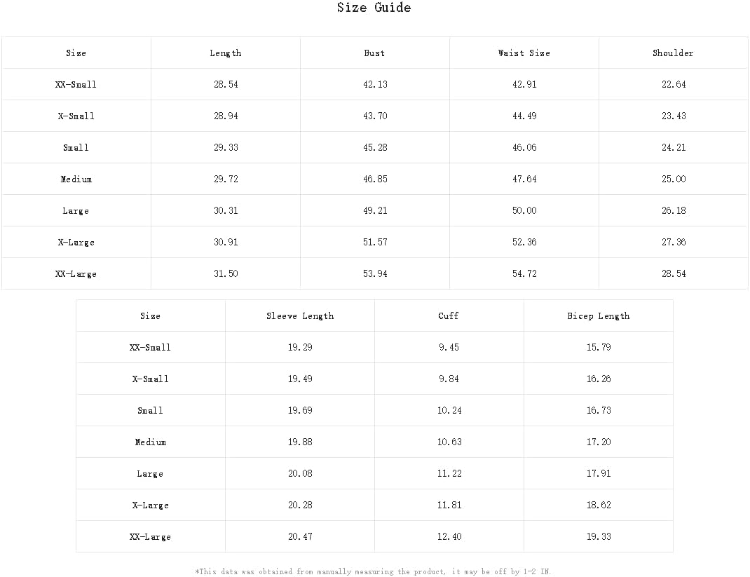The height and width of the screenshot is (577, 750).
Task: Click the X-Large length value 30.91
Action: click(x=226, y=243)
